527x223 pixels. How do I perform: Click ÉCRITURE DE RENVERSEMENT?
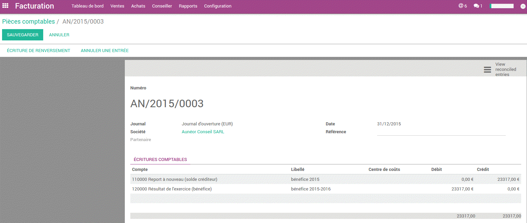coord(38,50)
